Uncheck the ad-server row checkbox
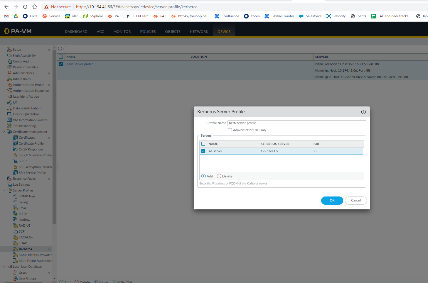428x283 pixels. 203,151
